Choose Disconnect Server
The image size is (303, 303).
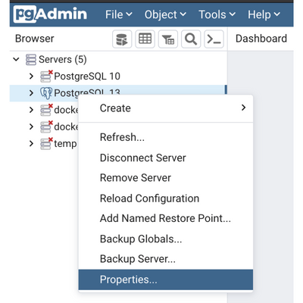(166, 158)
